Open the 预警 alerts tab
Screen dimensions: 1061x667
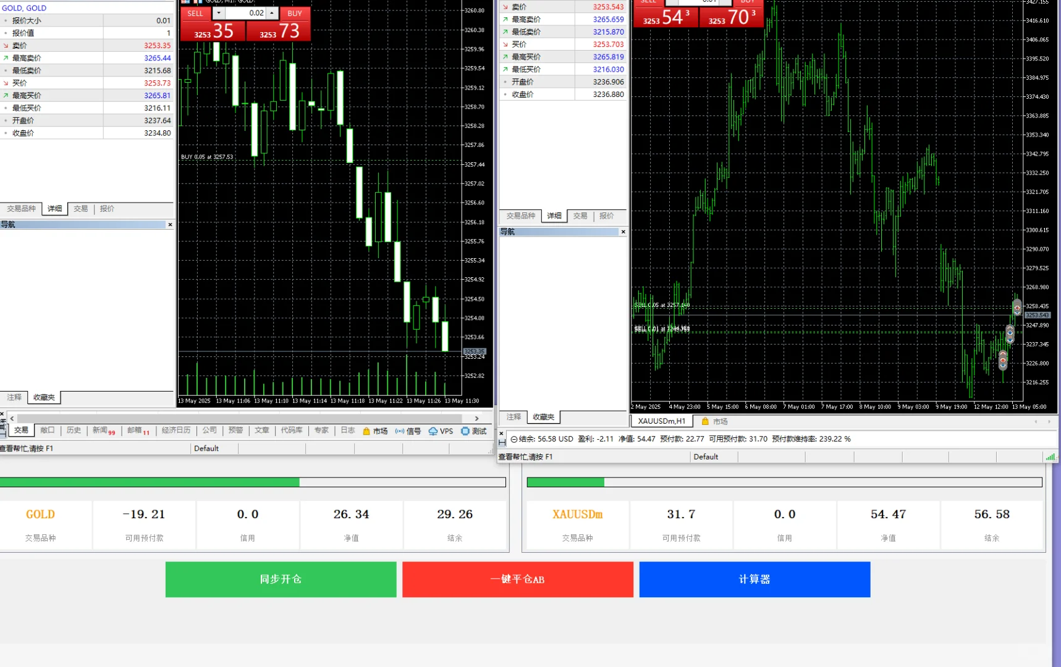(x=235, y=430)
